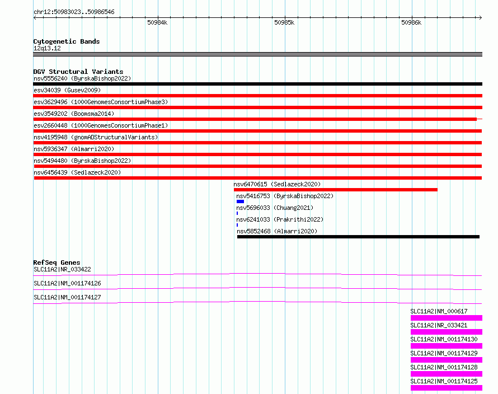
Task: Open SLC11A2|NM_001174127 transcript label
Action: pos(67,297)
